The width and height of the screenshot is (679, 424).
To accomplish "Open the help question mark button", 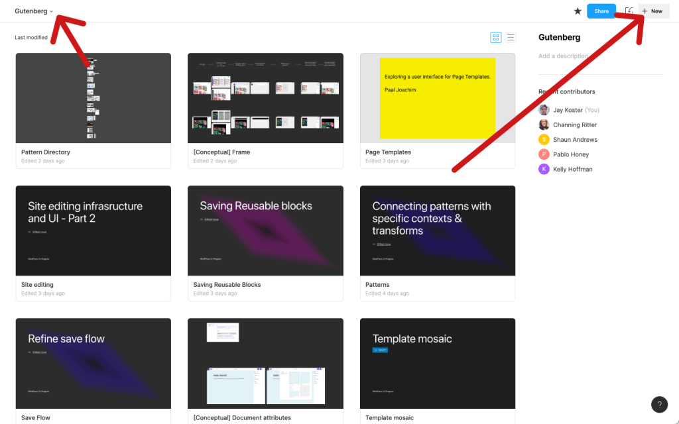I will point(659,405).
